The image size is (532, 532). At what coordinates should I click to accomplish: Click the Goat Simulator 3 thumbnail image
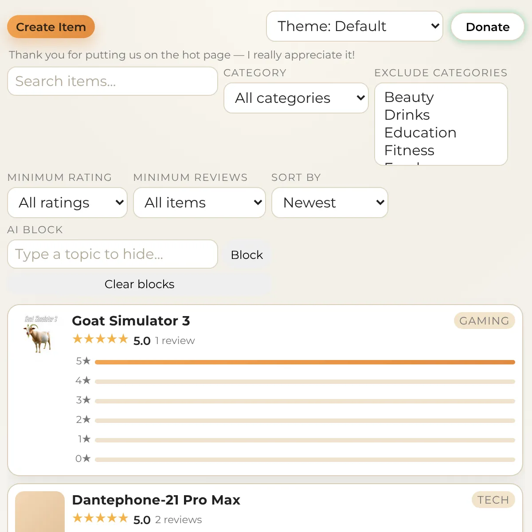click(x=40, y=334)
